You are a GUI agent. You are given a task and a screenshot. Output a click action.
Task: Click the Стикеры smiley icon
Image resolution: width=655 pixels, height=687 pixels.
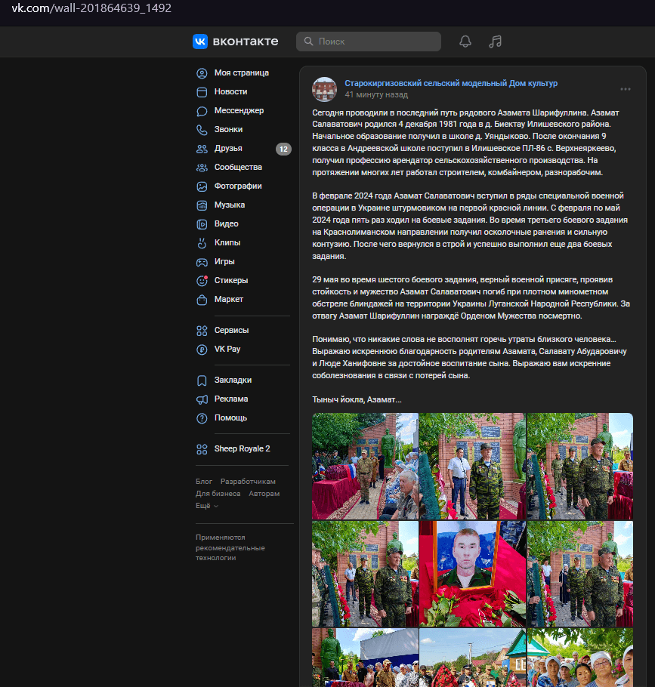(x=202, y=281)
